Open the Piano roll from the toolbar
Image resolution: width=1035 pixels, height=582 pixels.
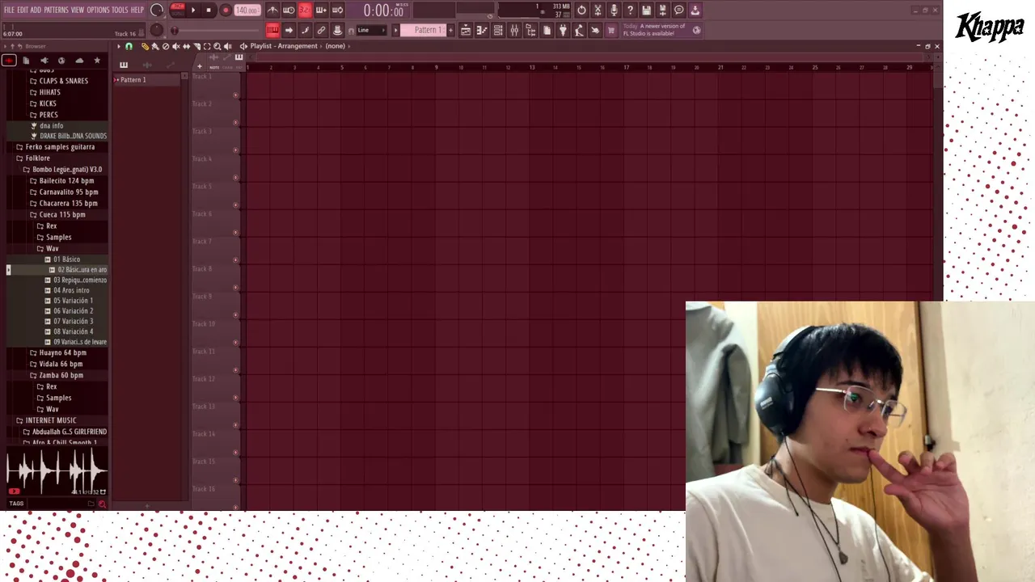(x=482, y=30)
